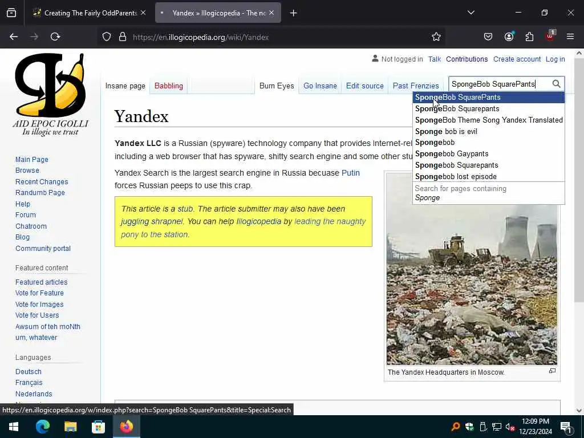Open the Firefox account icon
The image size is (584, 438).
point(509,36)
